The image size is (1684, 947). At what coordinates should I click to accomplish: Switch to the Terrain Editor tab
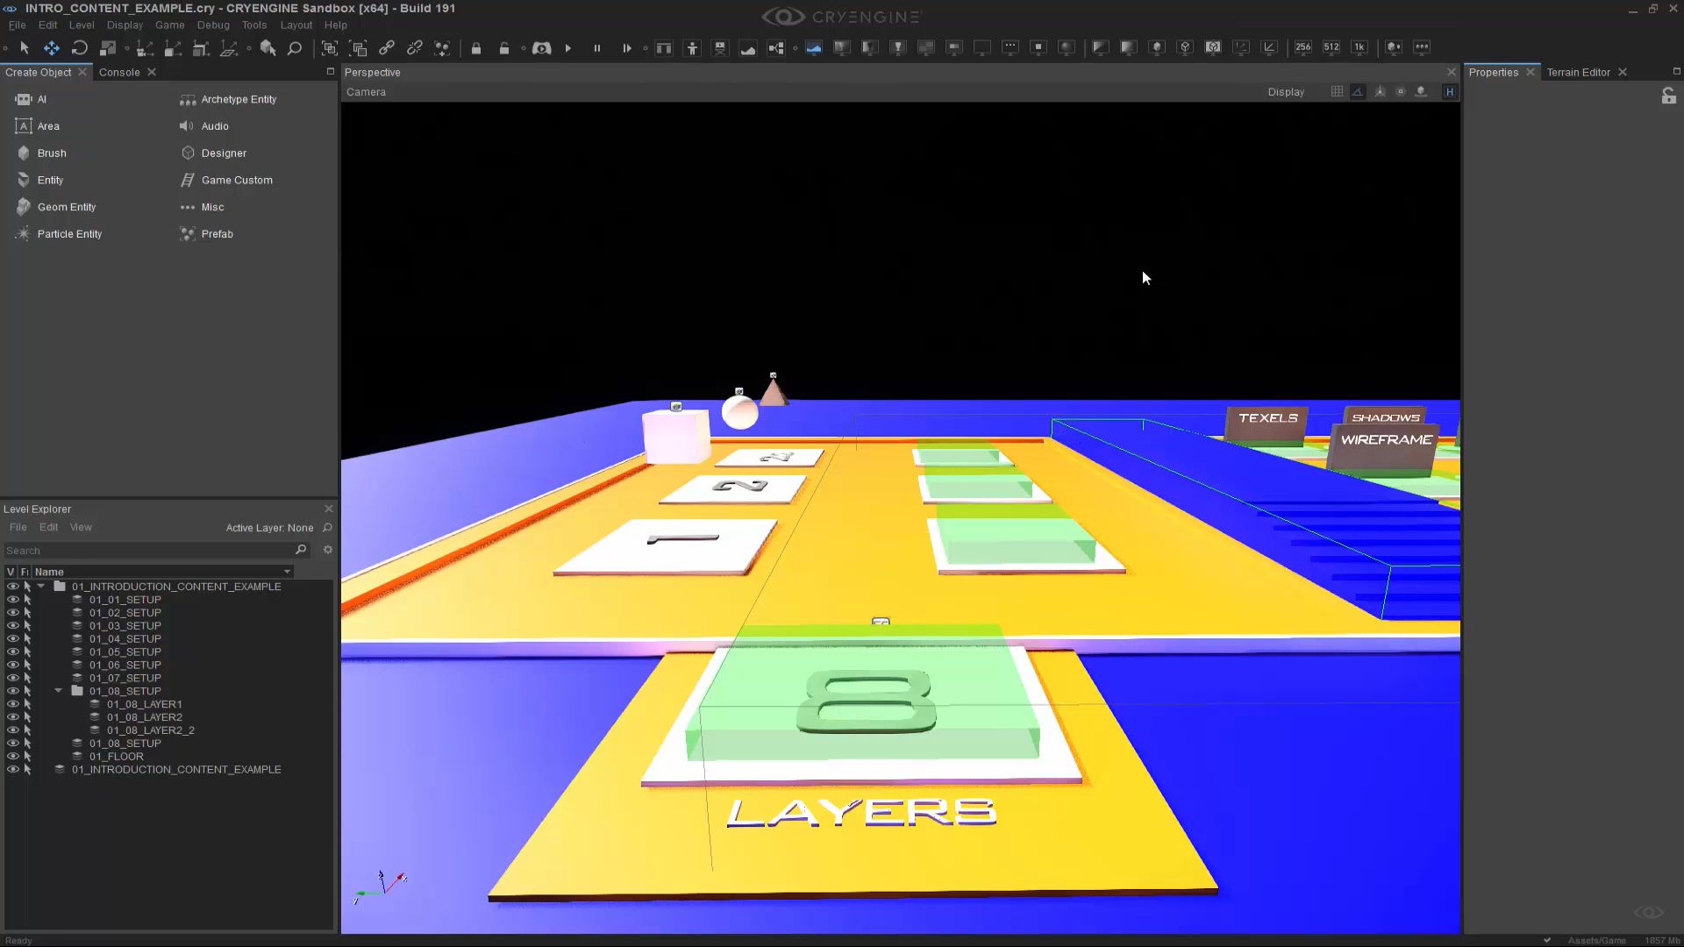pos(1579,72)
